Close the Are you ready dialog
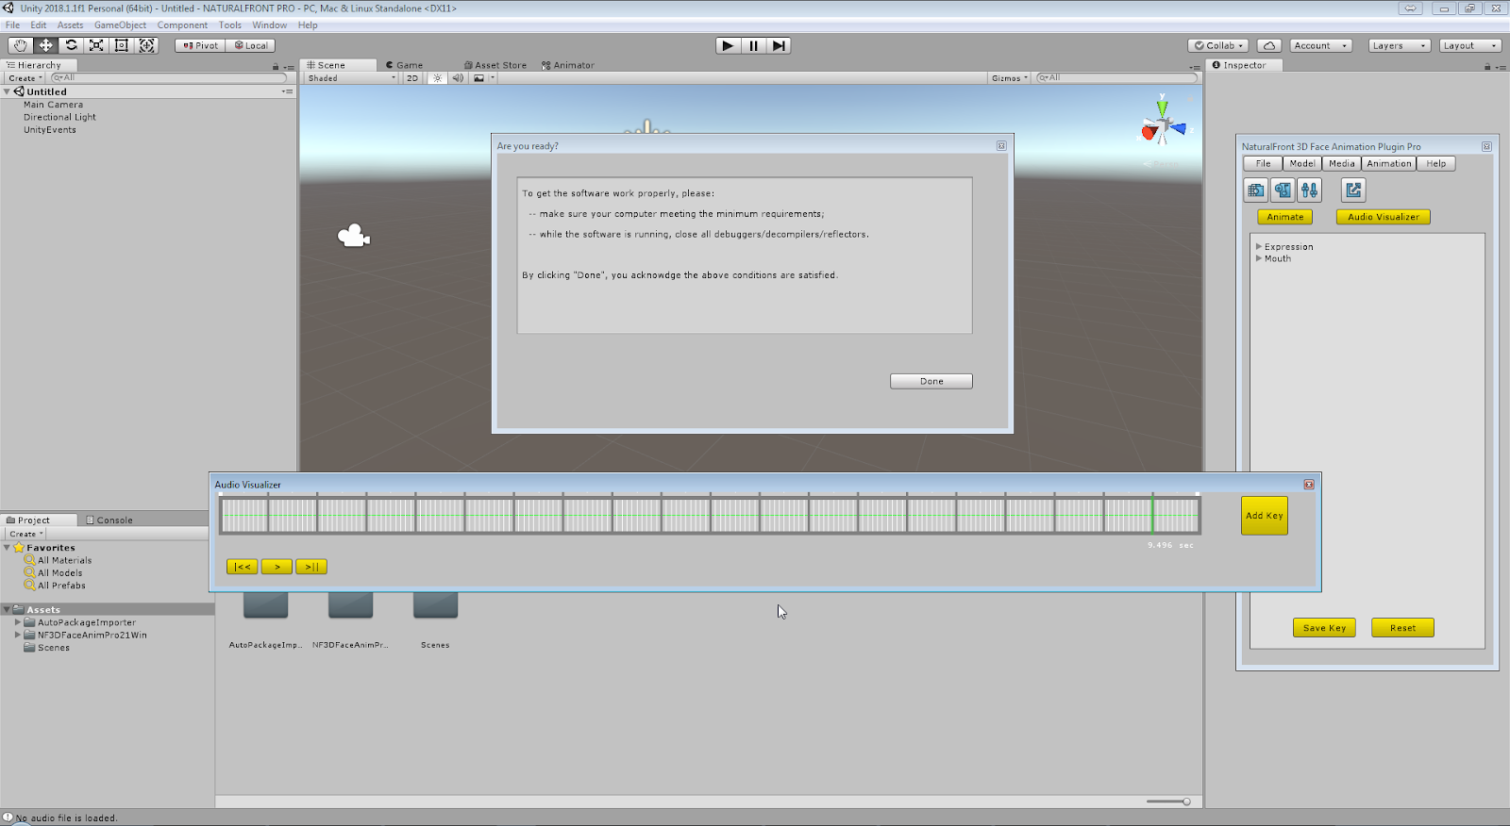 [1001, 146]
